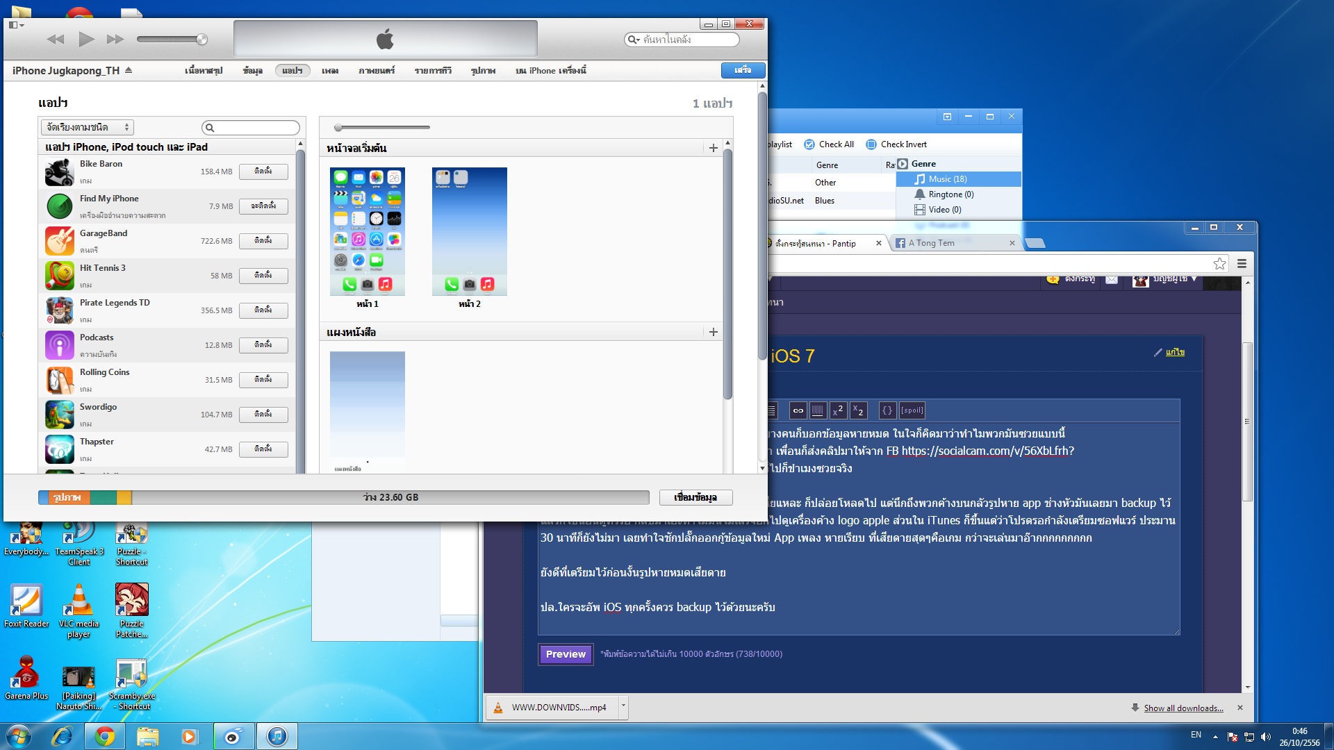Select Music (18) in the Genre panel
The width and height of the screenshot is (1334, 750).
pyautogui.click(x=958, y=179)
